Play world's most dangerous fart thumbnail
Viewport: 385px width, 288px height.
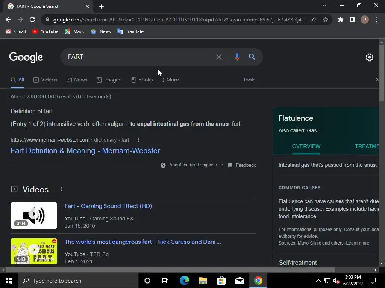pyautogui.click(x=33, y=251)
